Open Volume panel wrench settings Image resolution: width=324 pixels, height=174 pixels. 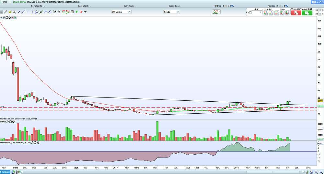click(8, 122)
